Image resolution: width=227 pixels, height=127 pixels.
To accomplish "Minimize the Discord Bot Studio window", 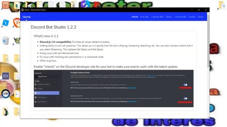I will pyautogui.click(x=192, y=10).
